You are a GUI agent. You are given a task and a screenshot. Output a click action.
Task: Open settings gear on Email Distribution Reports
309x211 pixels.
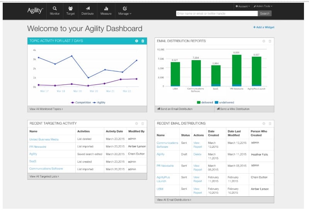pyautogui.click(x=264, y=41)
